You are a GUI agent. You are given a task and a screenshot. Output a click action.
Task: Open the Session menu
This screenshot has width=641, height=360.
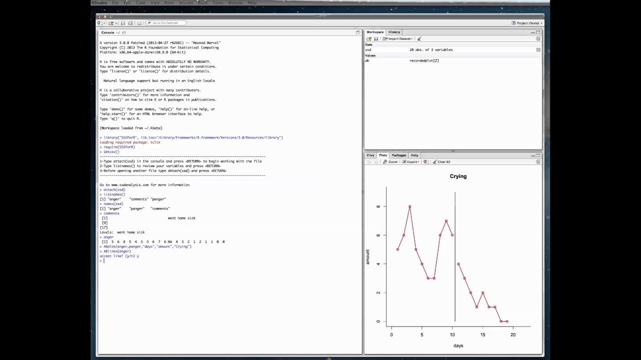(186, 3)
